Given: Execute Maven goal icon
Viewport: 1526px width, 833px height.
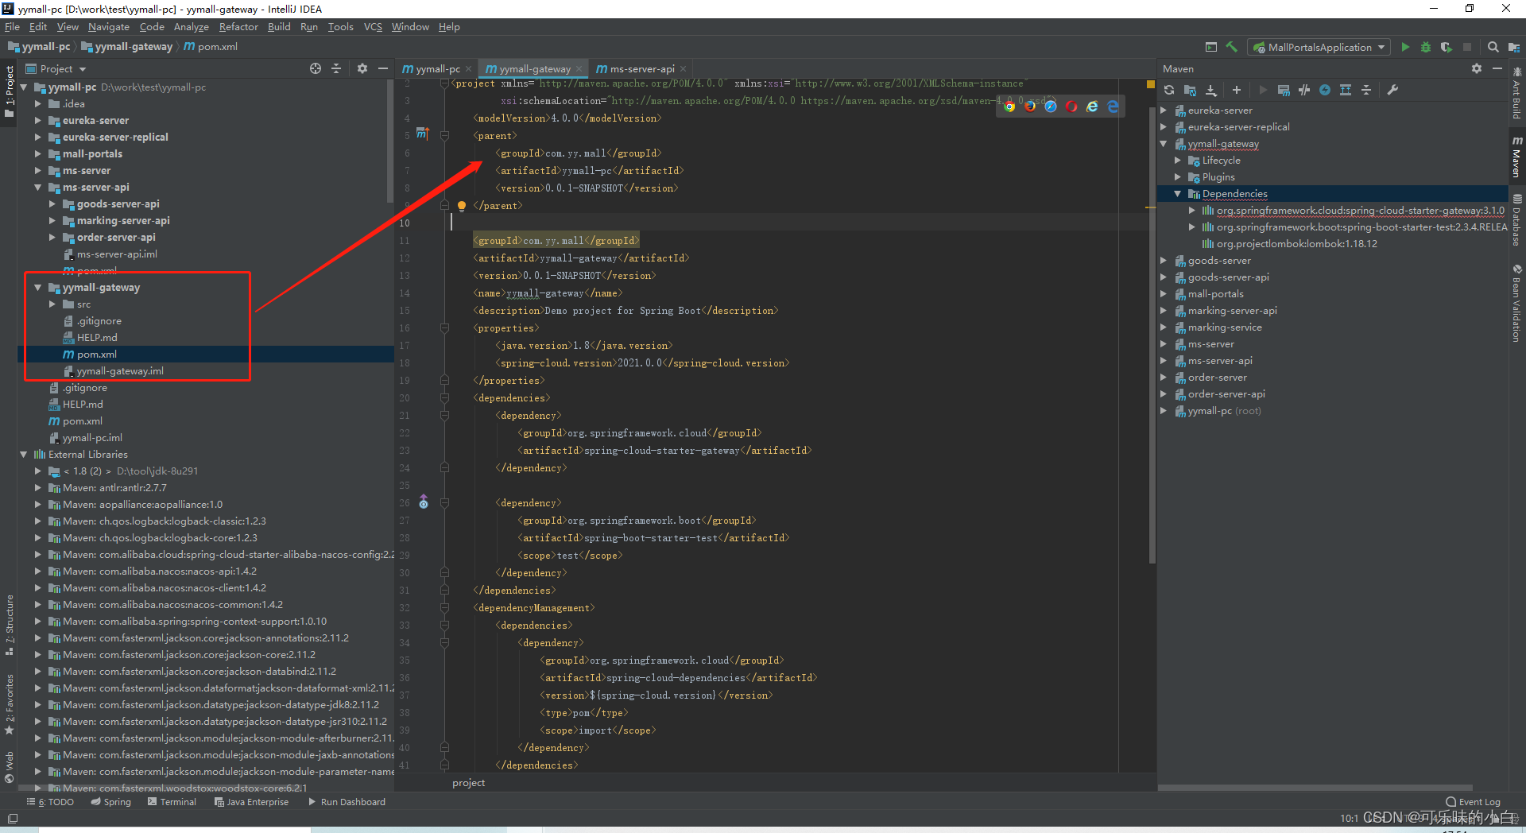Looking at the screenshot, I should point(1284,90).
